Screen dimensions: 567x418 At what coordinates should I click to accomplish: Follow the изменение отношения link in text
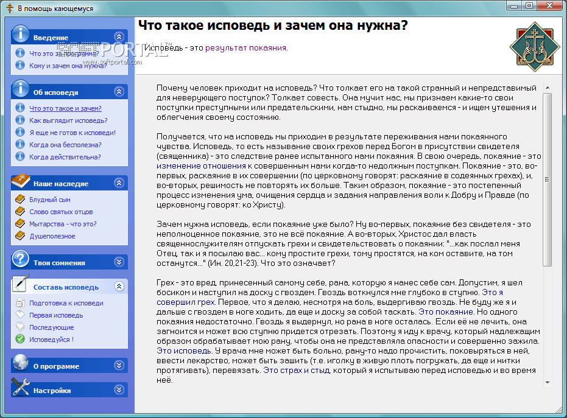[201, 166]
